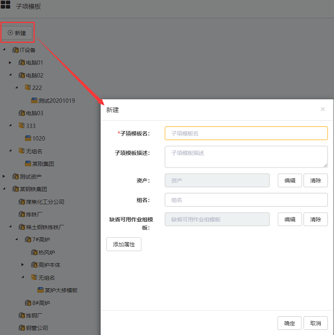Close the 新建 dialog with X
Image resolution: width=334 pixels, height=335 pixels.
pyautogui.click(x=322, y=109)
